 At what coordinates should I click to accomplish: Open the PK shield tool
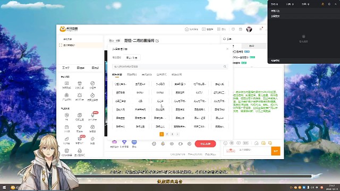[66, 115]
